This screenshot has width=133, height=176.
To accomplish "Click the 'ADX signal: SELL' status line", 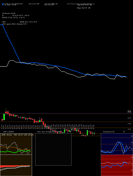I will (14, 24).
